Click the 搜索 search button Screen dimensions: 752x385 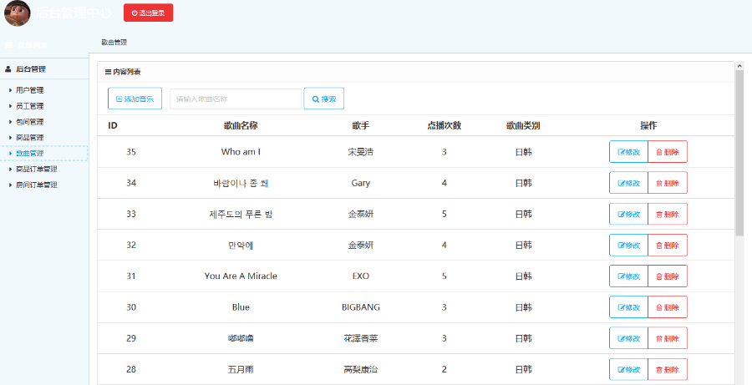[323, 99]
